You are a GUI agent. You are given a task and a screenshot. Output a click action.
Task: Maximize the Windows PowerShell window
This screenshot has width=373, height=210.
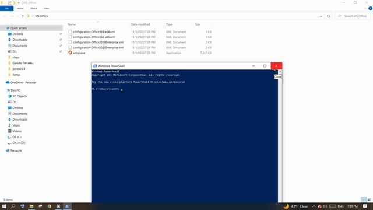pos(265,66)
